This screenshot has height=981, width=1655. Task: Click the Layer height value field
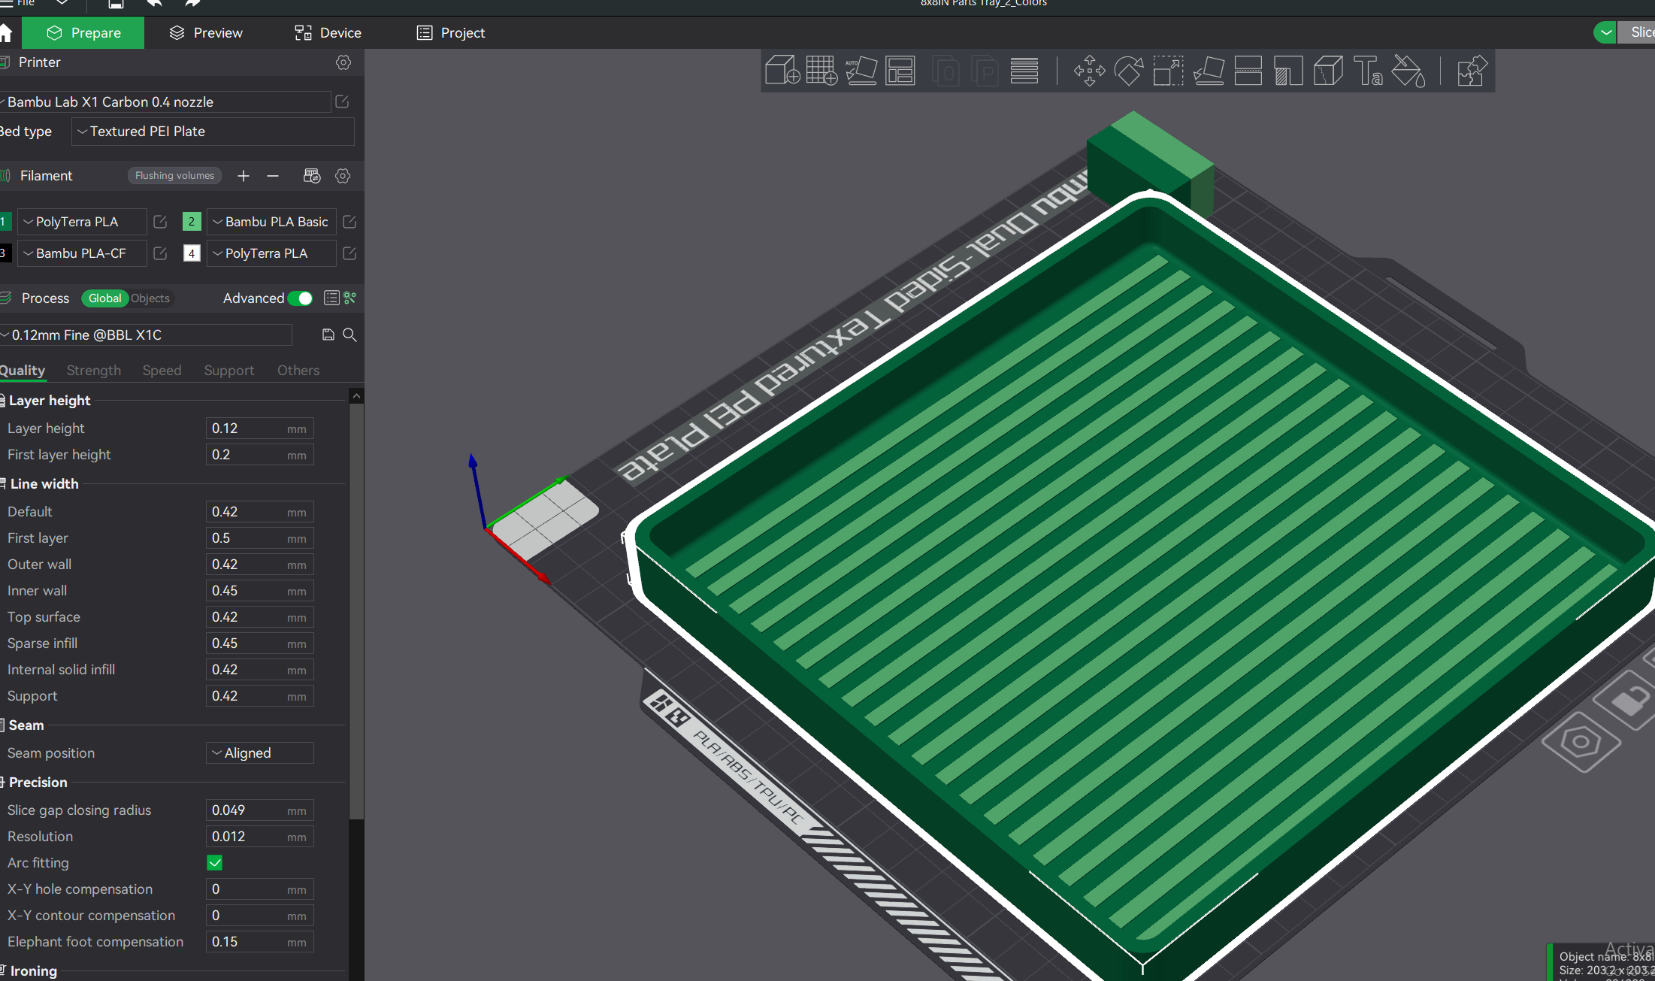260,428
